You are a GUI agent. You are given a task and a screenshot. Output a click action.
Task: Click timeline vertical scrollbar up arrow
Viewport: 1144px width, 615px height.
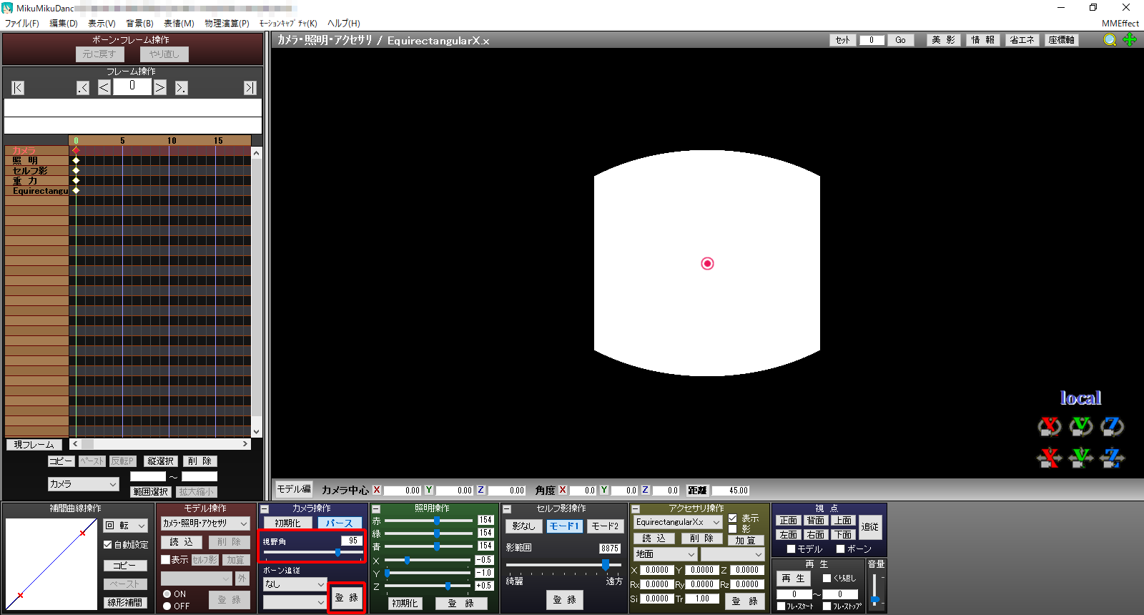tap(257, 152)
